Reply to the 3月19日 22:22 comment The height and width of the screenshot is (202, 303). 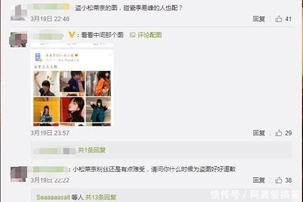259,180
